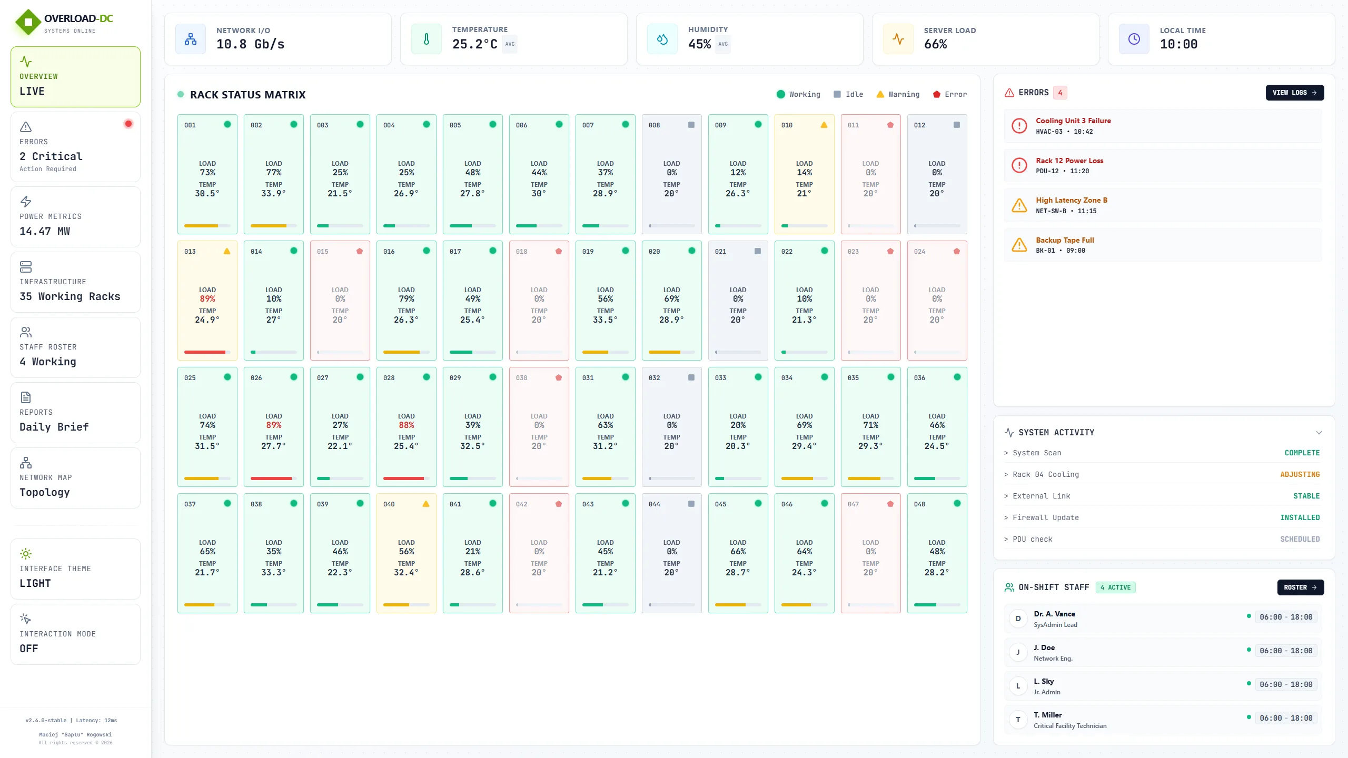This screenshot has height=758, width=1348.
Task: Click the Local Time clock icon
Action: [x=1134, y=39]
